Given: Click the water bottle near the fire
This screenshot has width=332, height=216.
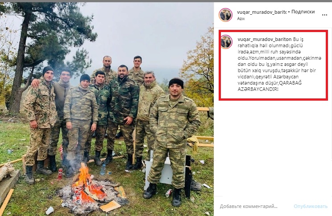Looking at the screenshot, I should [x=103, y=170].
